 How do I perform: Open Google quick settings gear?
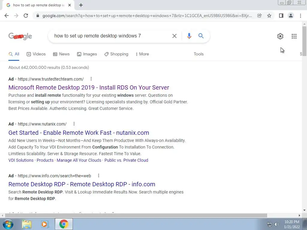(x=280, y=36)
